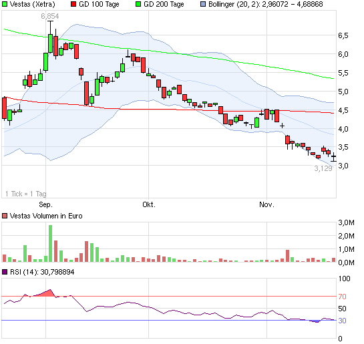This screenshot has width=364, height=344.
Task: Click the 'Sep.' date axis label
Action: pyautogui.click(x=45, y=204)
